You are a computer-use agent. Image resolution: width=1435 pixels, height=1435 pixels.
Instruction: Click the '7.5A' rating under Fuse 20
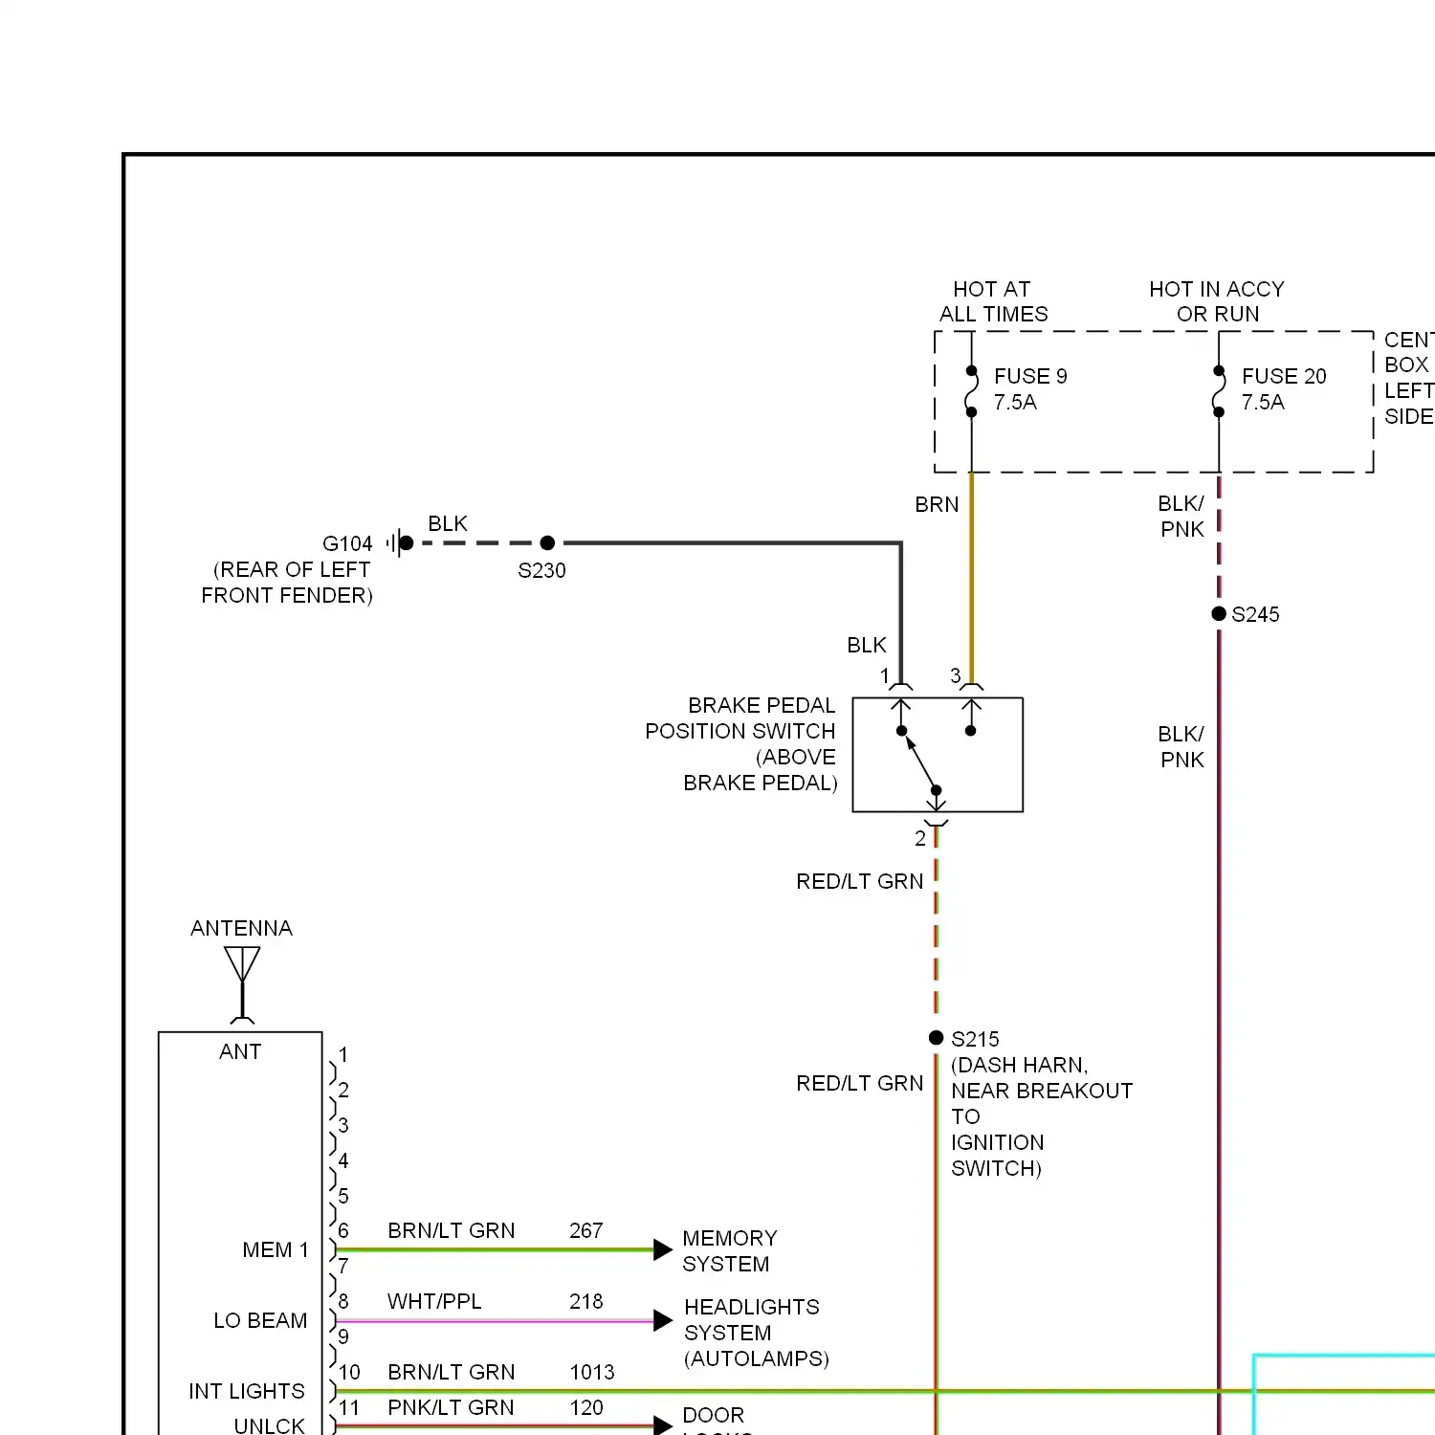pos(1263,402)
